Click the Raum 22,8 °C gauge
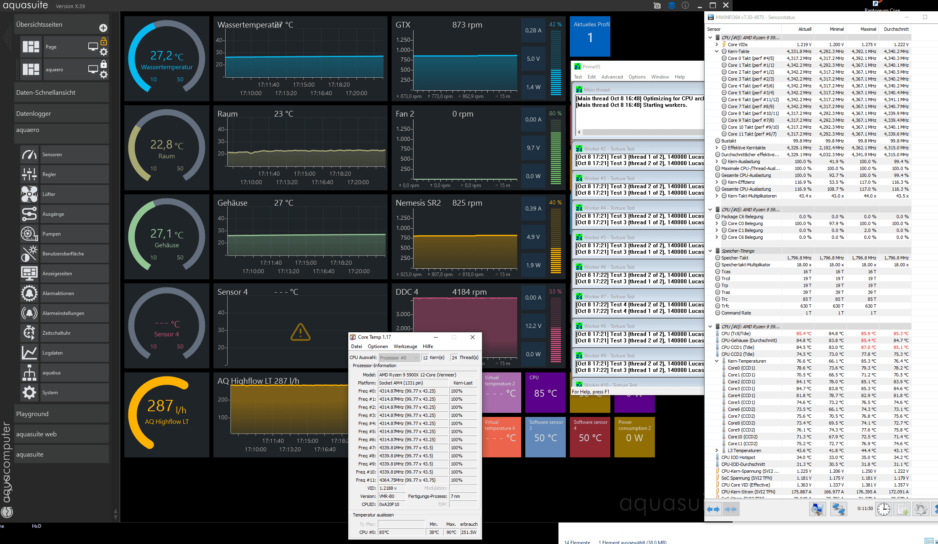 [167, 148]
